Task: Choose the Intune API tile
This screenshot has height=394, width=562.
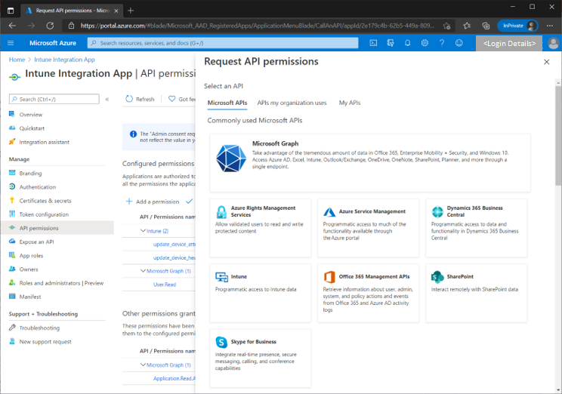Action: point(260,293)
